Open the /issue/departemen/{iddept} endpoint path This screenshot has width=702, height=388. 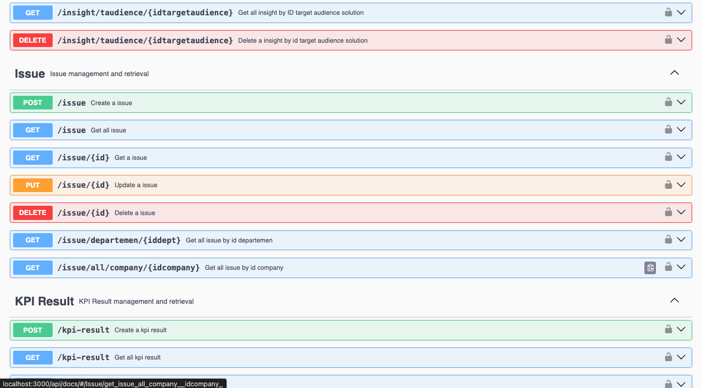[x=118, y=240]
